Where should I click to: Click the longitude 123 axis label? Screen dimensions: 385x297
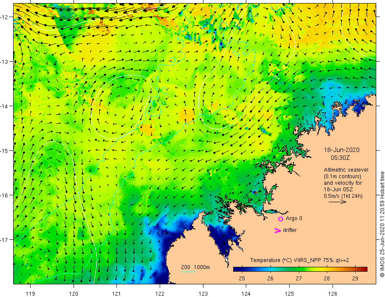(203, 294)
